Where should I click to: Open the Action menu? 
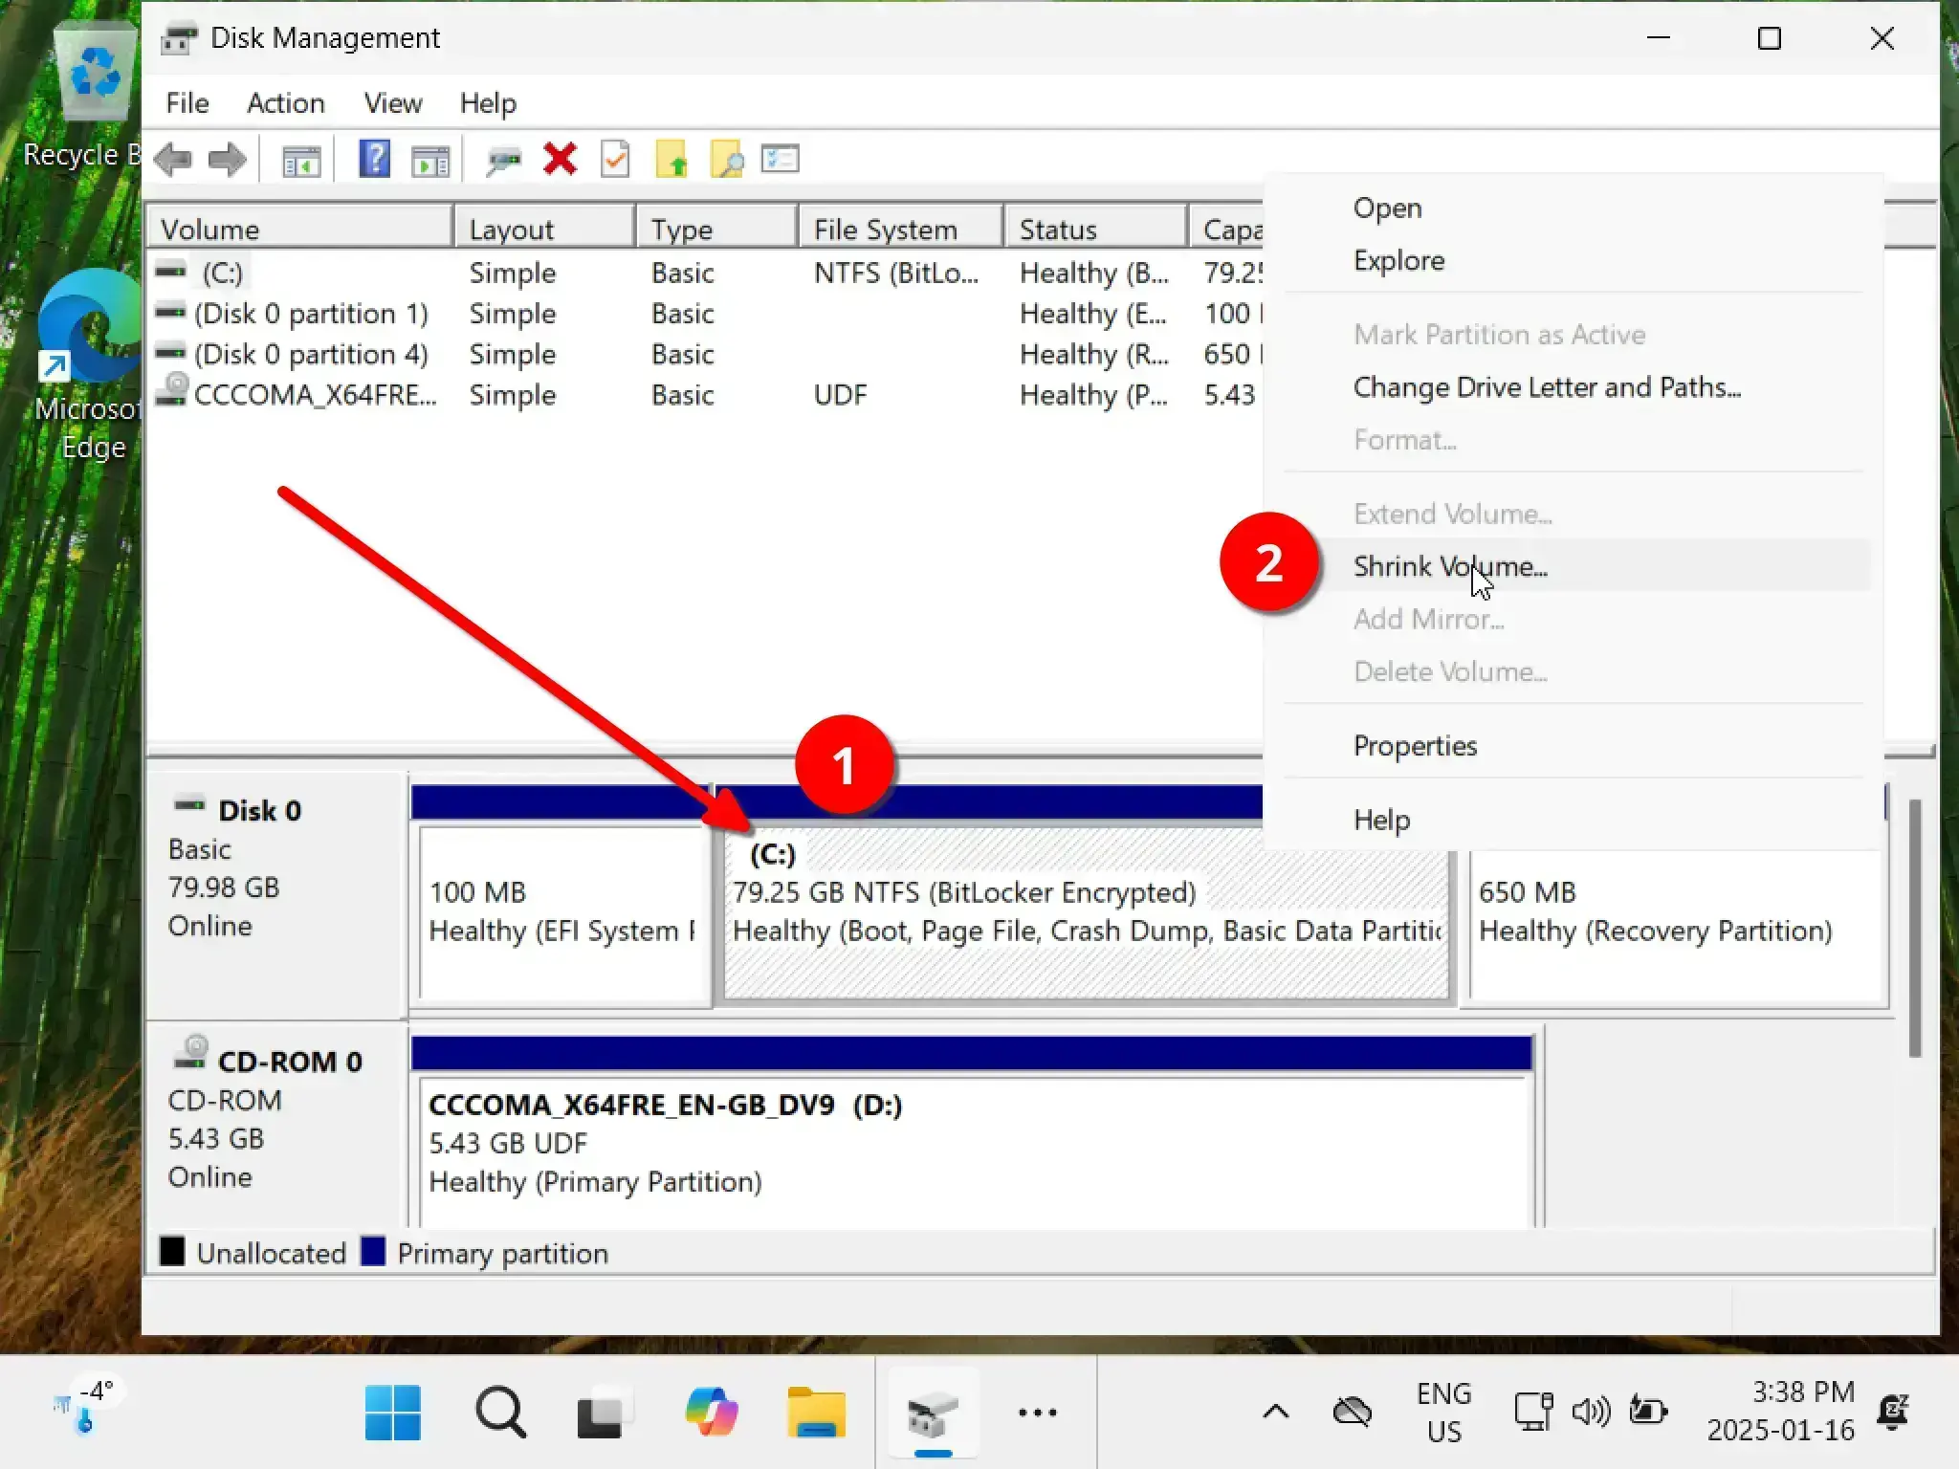click(x=285, y=103)
